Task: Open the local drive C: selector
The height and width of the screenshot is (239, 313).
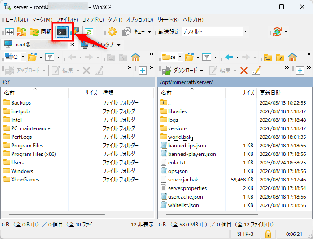Action: coord(15,57)
